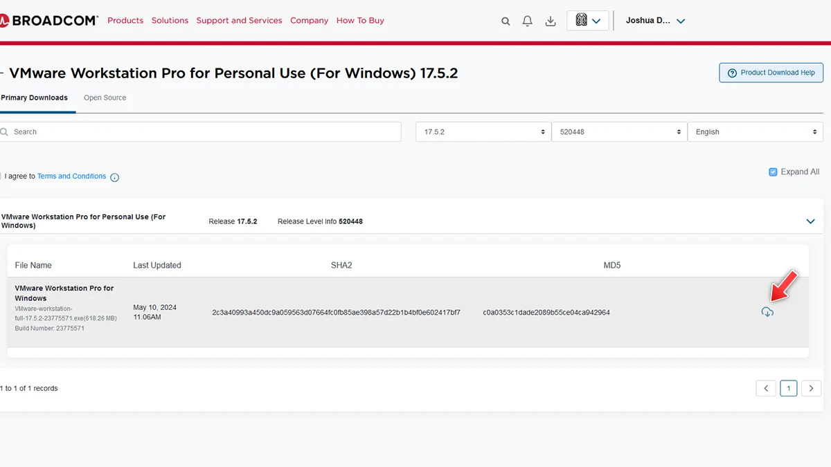Click the Last Updated column header
The image size is (831, 467).
(x=157, y=266)
